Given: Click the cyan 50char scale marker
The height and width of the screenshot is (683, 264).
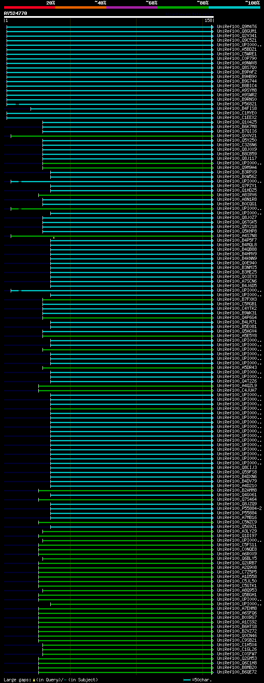Looking at the screenshot, I should 187,680.
